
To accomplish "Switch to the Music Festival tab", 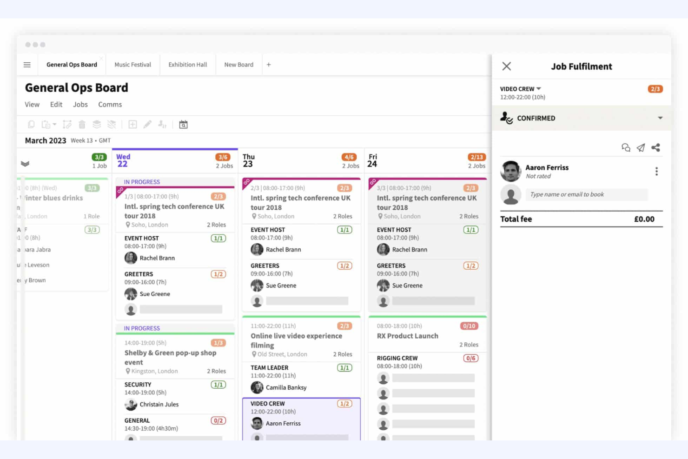I will 132,65.
